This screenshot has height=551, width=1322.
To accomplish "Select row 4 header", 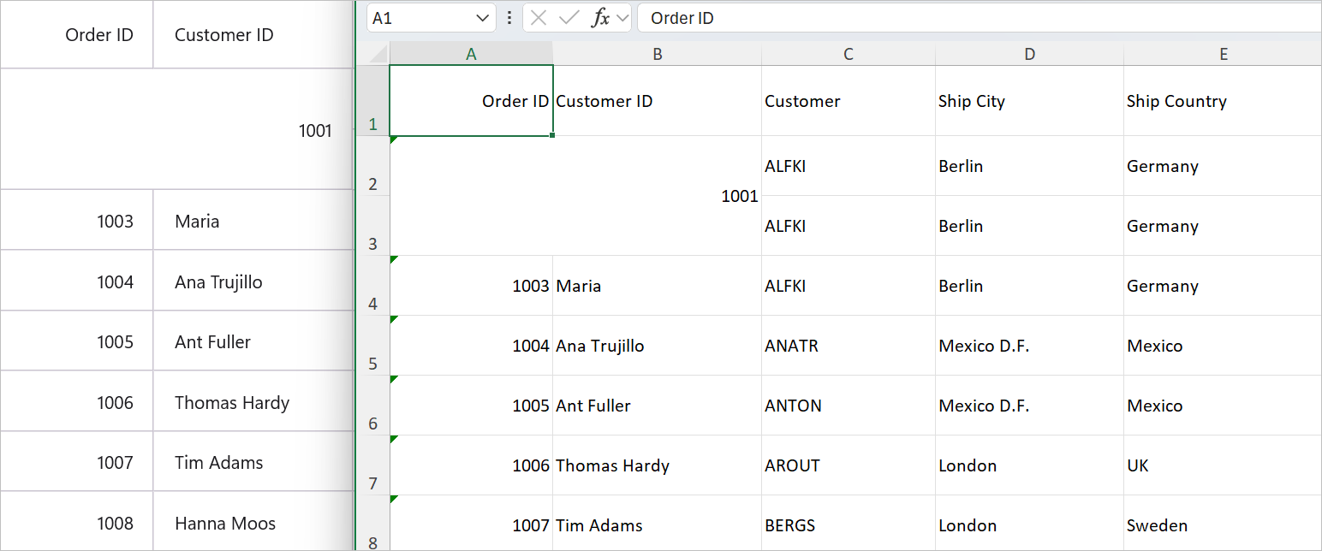I will [372, 287].
